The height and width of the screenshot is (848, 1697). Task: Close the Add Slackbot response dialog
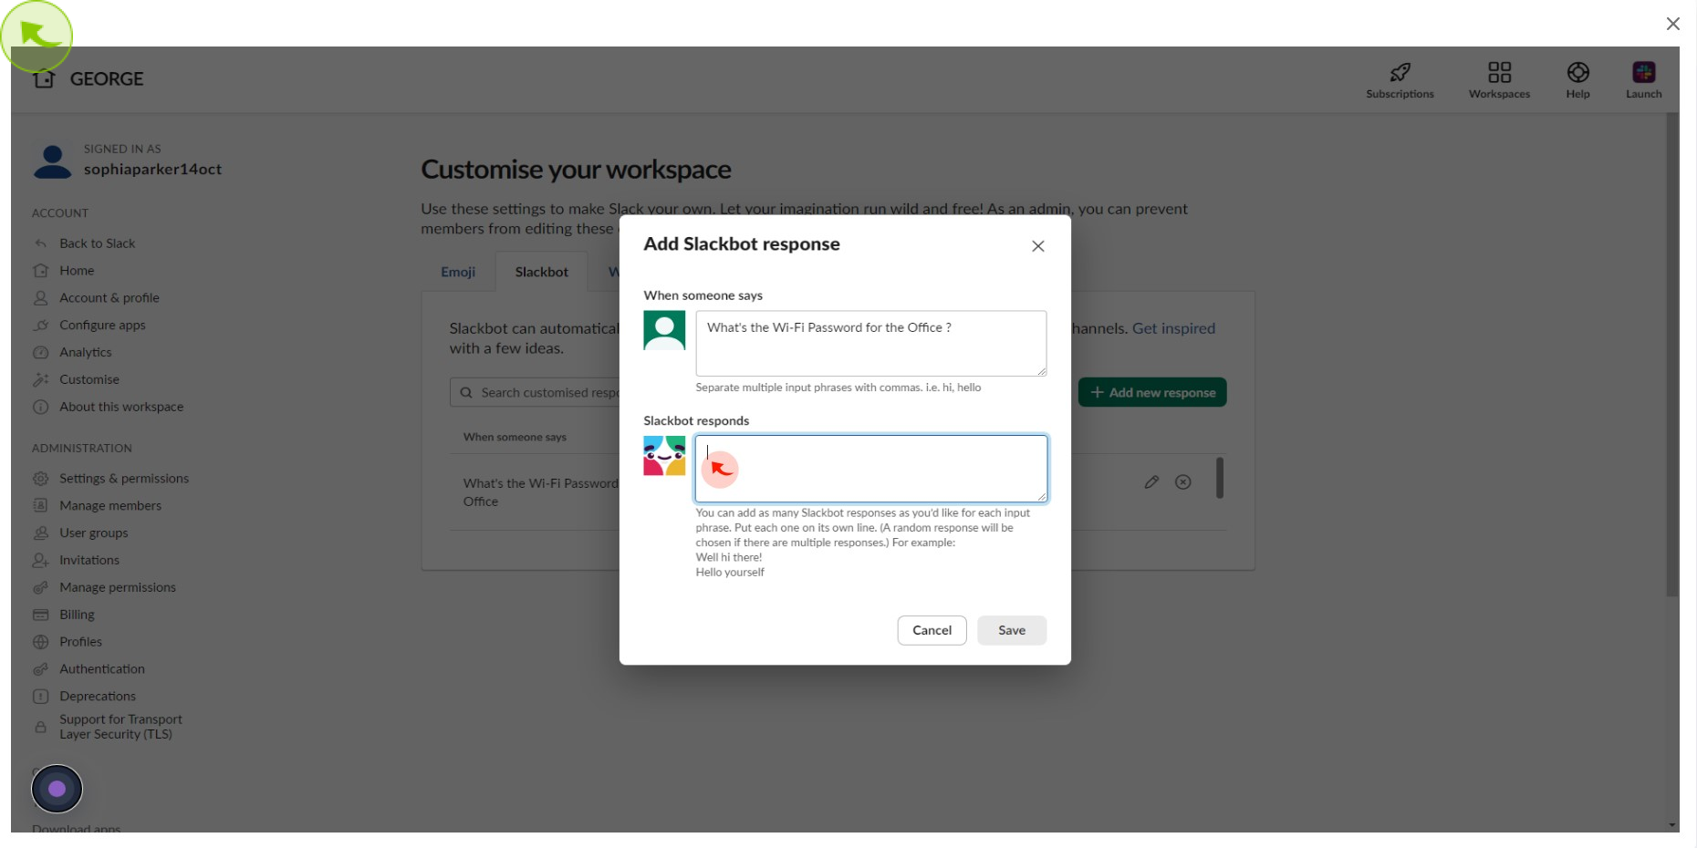tap(1037, 246)
